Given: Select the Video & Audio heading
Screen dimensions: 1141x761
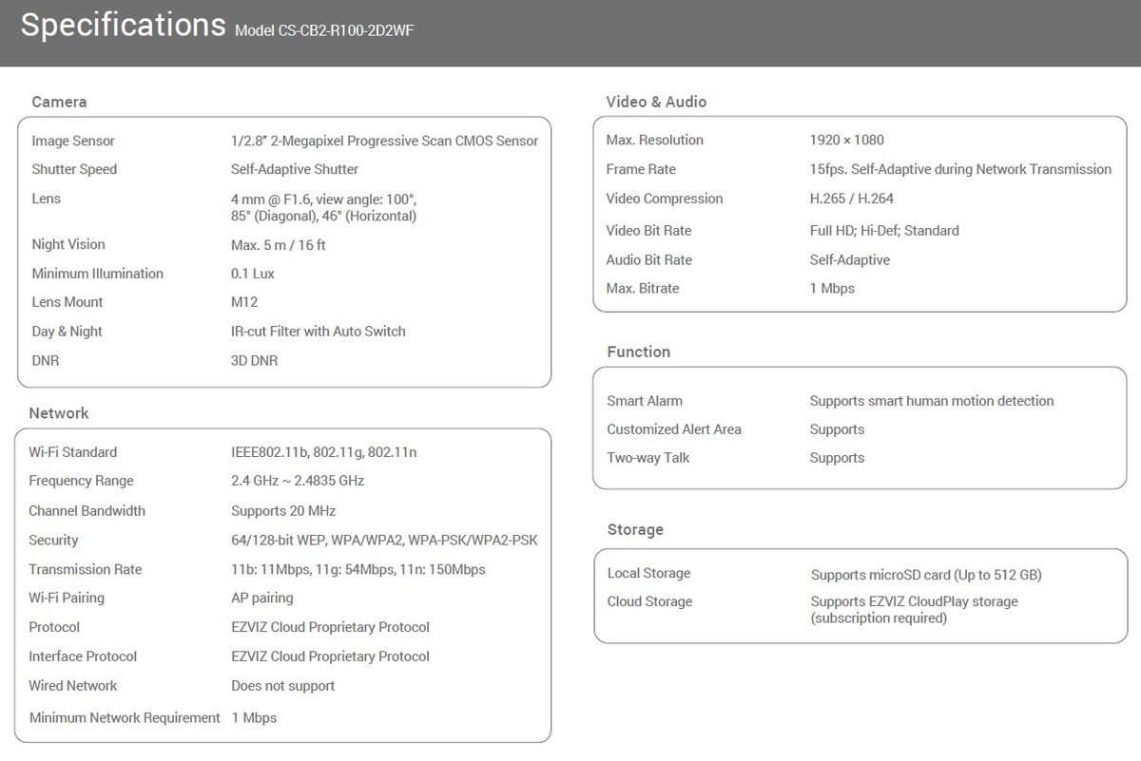Looking at the screenshot, I should pyautogui.click(x=656, y=102).
